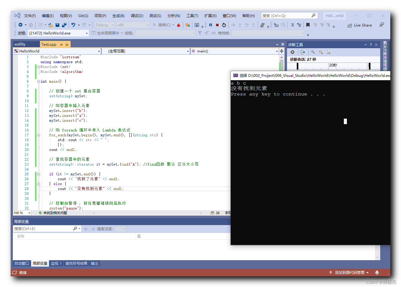Open the Git(G) menu
This screenshot has width=401, height=287.
pyautogui.click(x=83, y=16)
